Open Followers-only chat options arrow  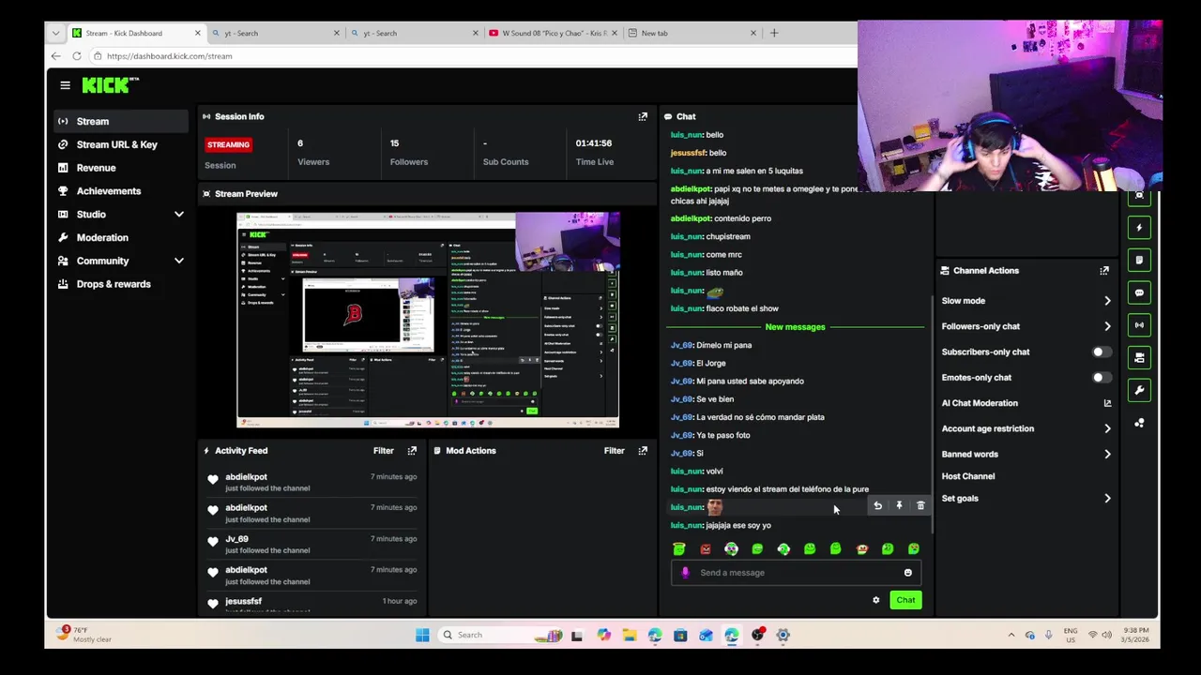(x=1107, y=326)
